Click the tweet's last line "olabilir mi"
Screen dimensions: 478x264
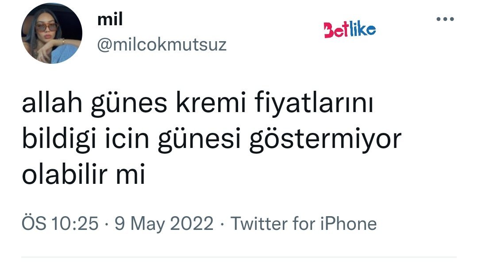[x=84, y=175]
